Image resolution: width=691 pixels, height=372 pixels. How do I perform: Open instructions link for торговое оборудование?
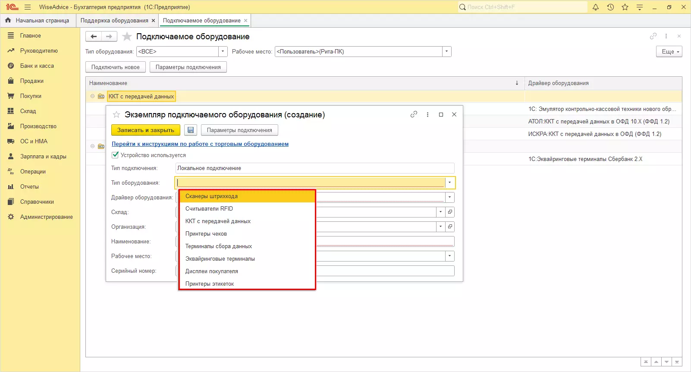click(200, 144)
